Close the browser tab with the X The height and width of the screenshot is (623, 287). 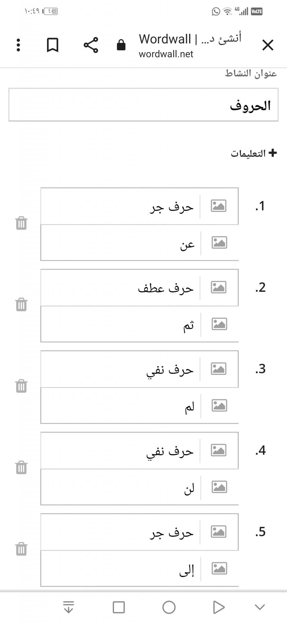point(268,45)
